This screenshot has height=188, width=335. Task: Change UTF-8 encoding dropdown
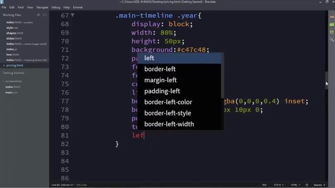click(x=278, y=185)
